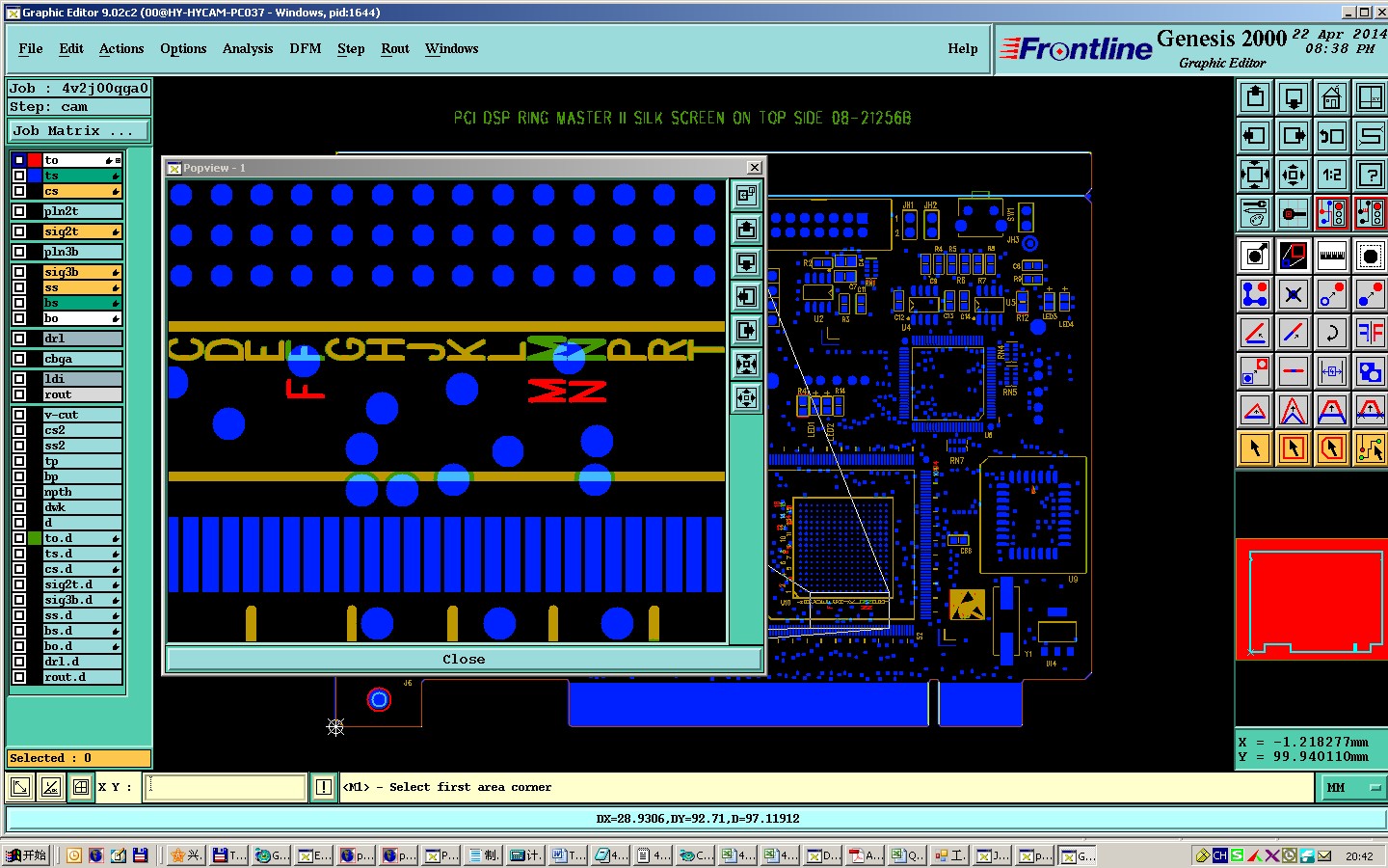
Task: Click the 1:2 zoom scale icon
Action: click(1332, 175)
